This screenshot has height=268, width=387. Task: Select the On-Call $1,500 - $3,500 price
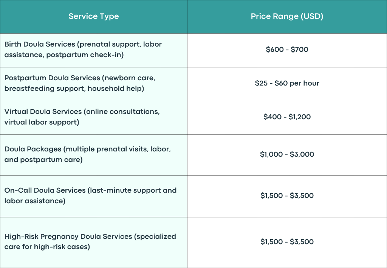287,196
